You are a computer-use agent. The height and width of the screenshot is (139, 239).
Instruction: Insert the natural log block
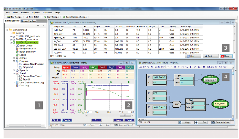tap(199, 67)
